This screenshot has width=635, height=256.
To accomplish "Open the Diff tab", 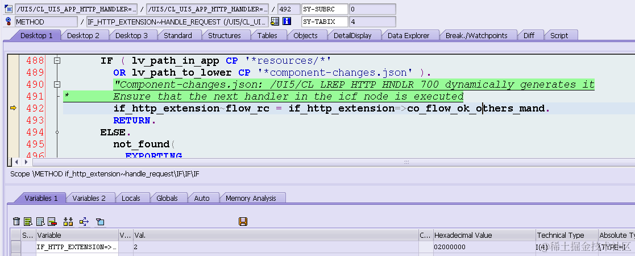I will click(529, 36).
